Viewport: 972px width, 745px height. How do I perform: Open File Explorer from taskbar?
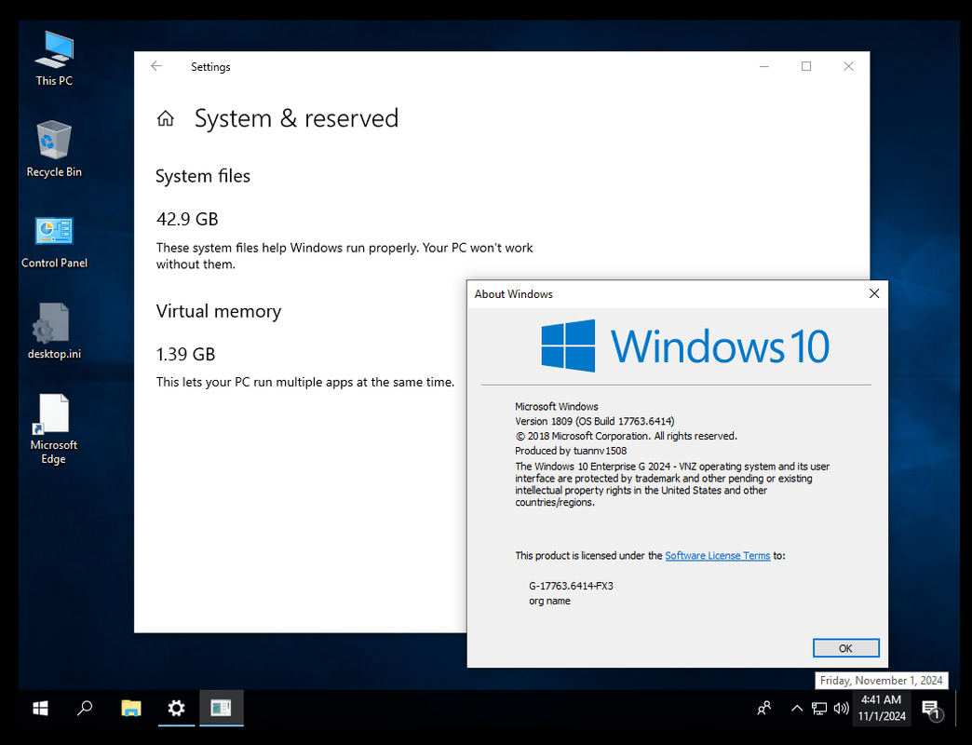coord(130,708)
